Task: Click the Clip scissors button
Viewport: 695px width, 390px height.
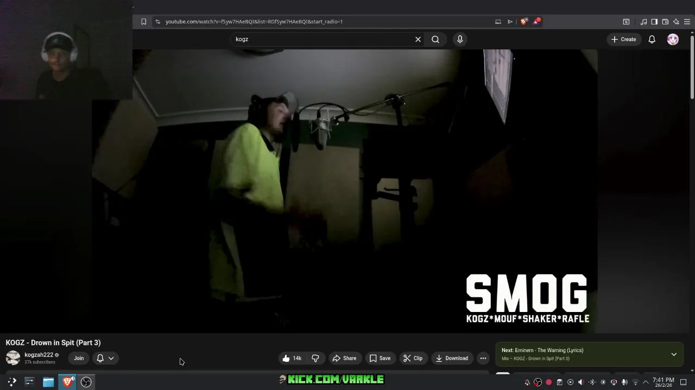Action: point(413,358)
